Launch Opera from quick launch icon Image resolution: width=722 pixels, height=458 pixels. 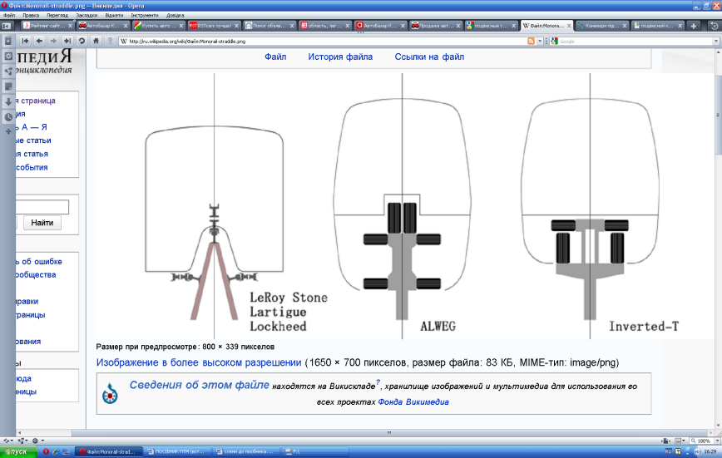(46, 451)
